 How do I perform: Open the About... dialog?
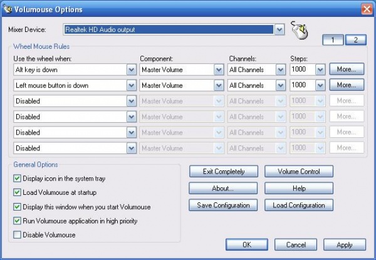point(223,189)
